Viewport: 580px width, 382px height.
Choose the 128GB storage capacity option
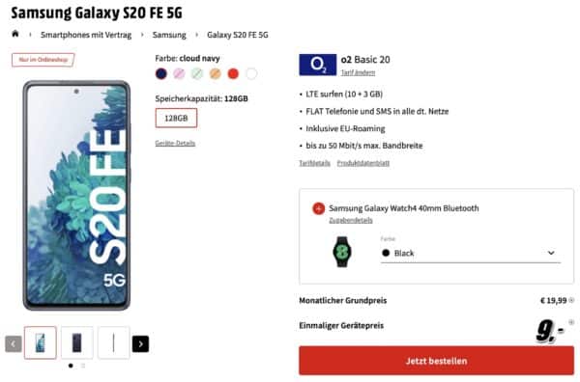pyautogui.click(x=176, y=118)
